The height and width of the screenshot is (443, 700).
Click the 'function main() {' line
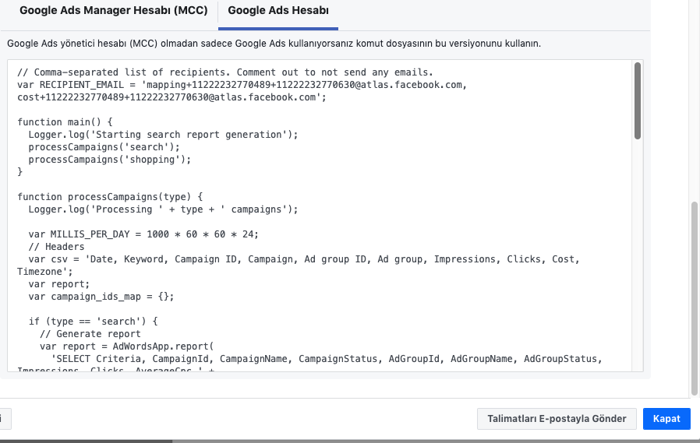[65, 122]
